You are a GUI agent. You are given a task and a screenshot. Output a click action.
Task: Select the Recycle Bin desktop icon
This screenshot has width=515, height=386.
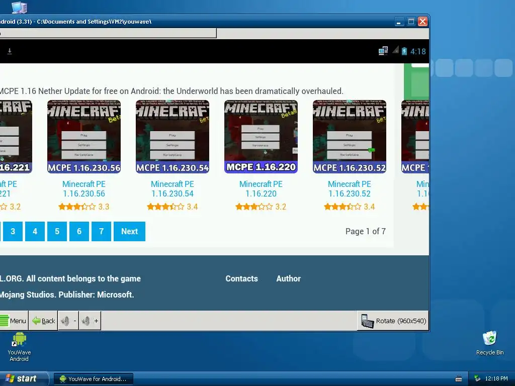[490, 343]
